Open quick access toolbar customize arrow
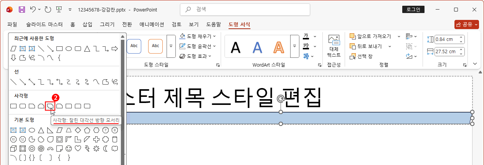 click(69, 10)
